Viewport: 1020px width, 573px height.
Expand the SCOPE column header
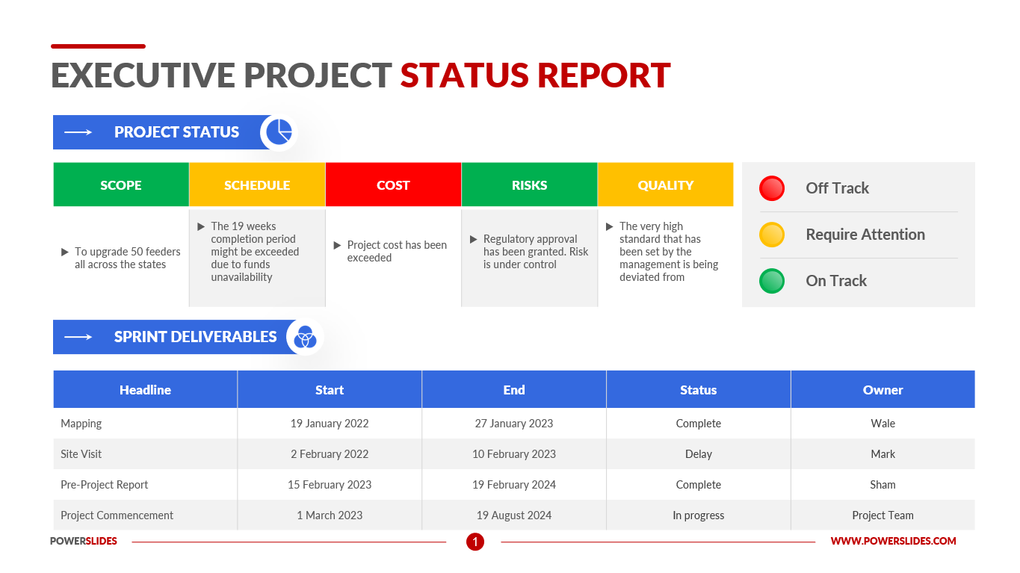pyautogui.click(x=121, y=185)
